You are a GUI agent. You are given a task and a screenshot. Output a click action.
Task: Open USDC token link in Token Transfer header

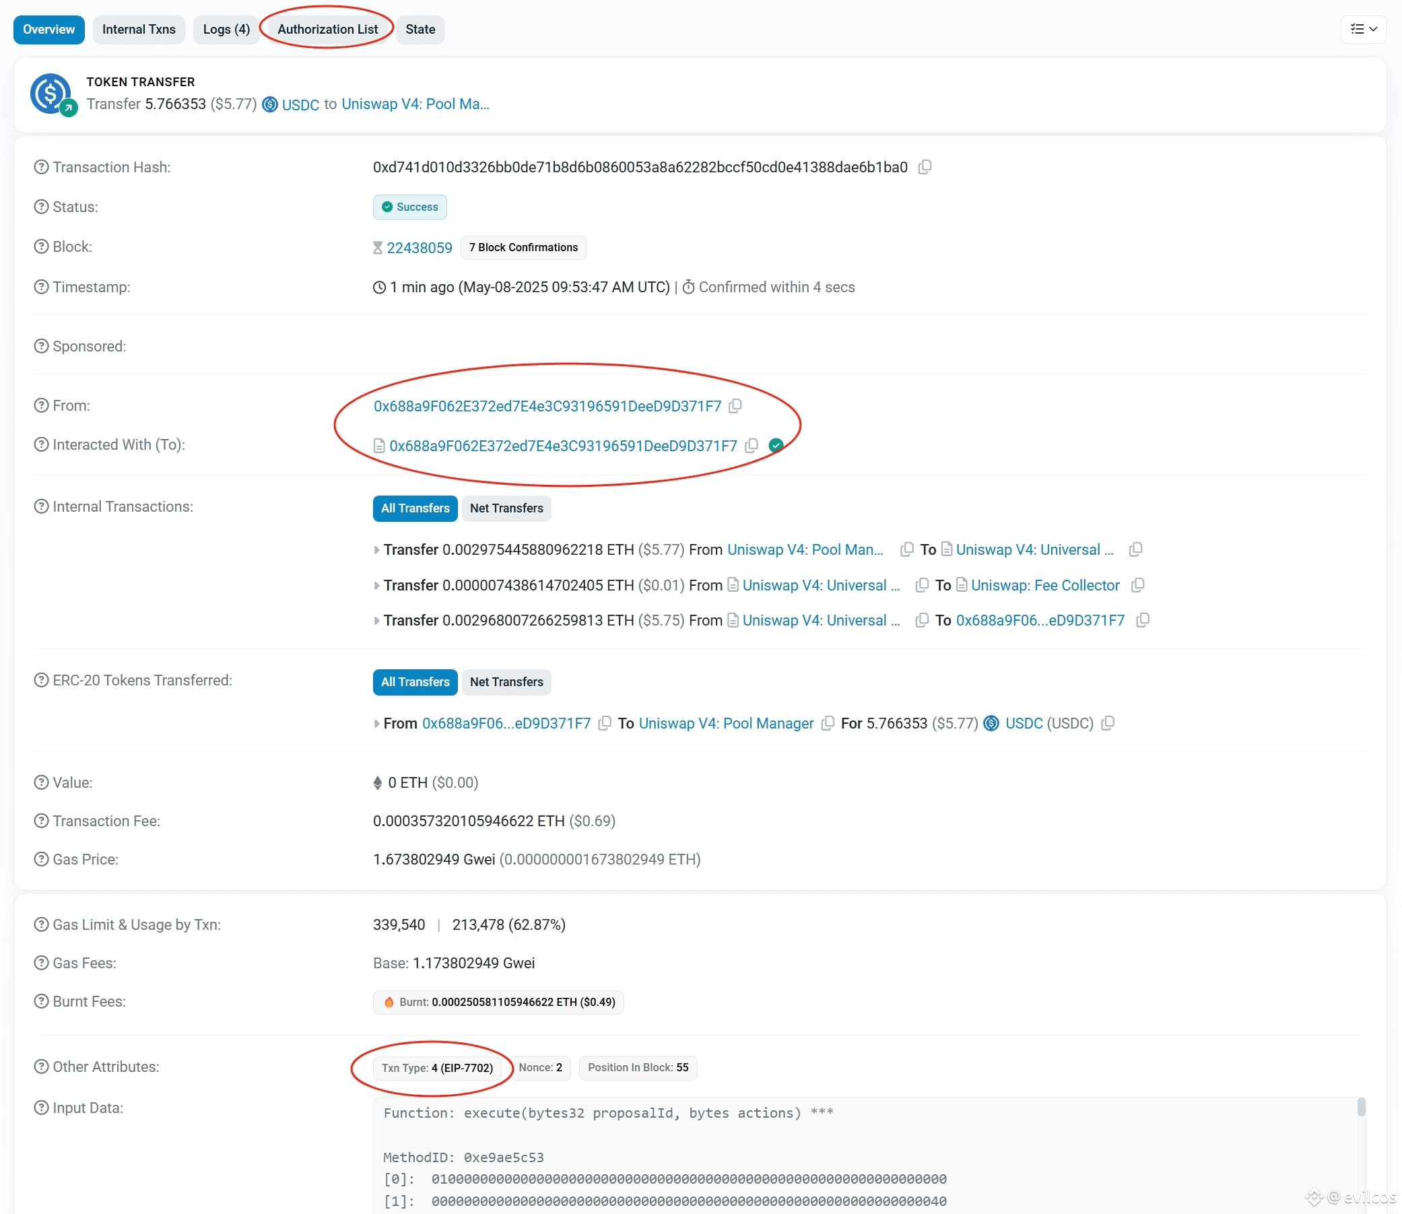(x=300, y=105)
